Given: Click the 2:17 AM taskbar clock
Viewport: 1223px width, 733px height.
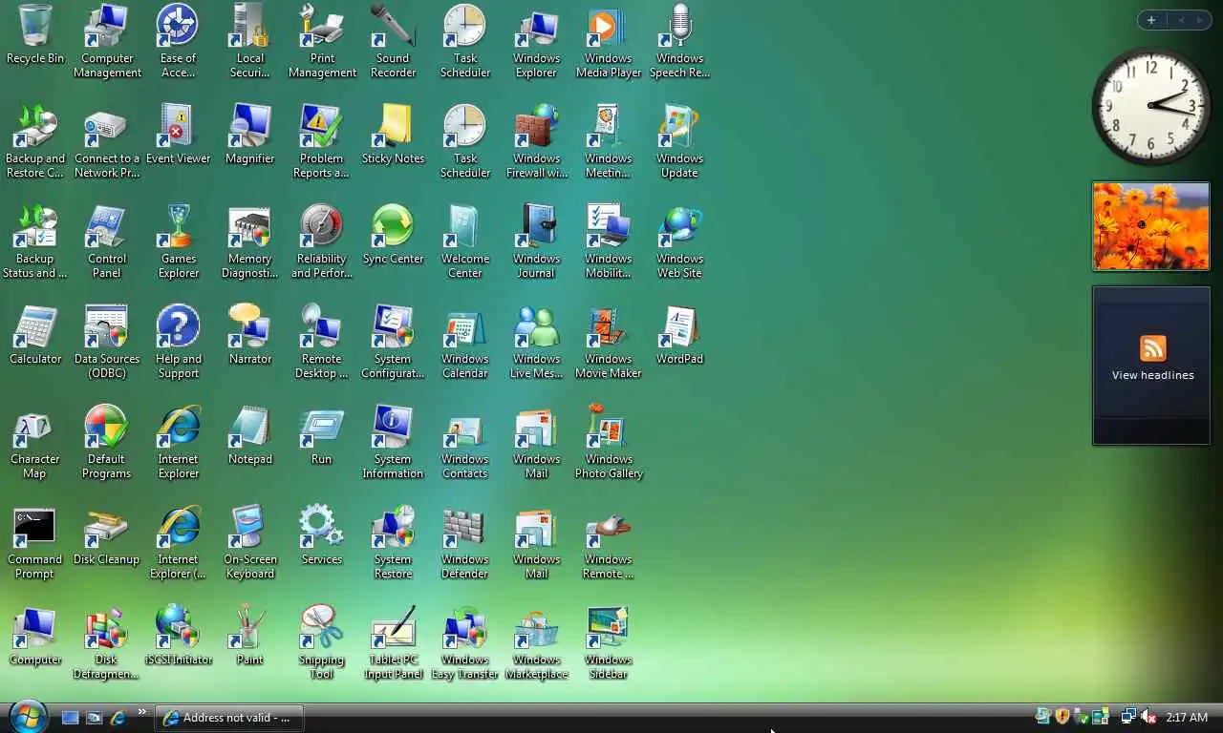Looking at the screenshot, I should (1186, 718).
